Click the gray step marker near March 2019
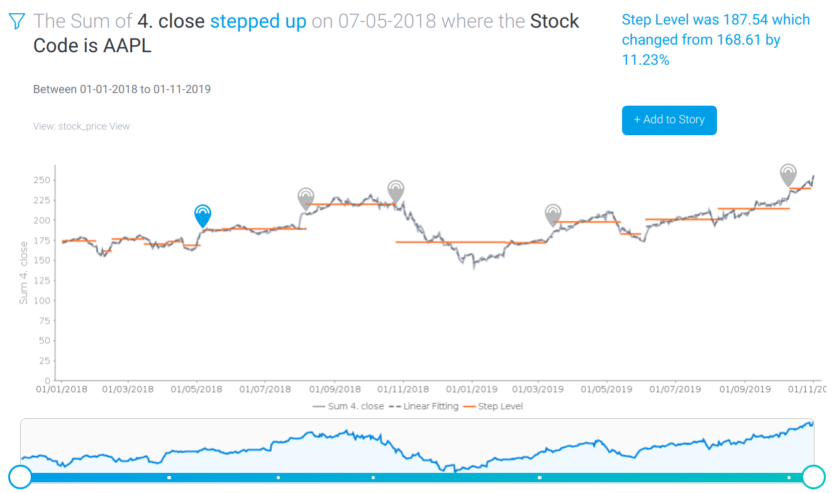The height and width of the screenshot is (493, 834). (x=553, y=214)
